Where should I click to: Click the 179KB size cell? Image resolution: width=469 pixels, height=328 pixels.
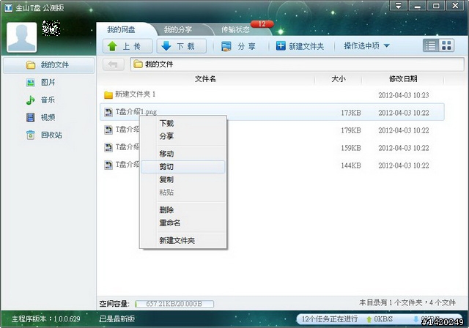(351, 130)
